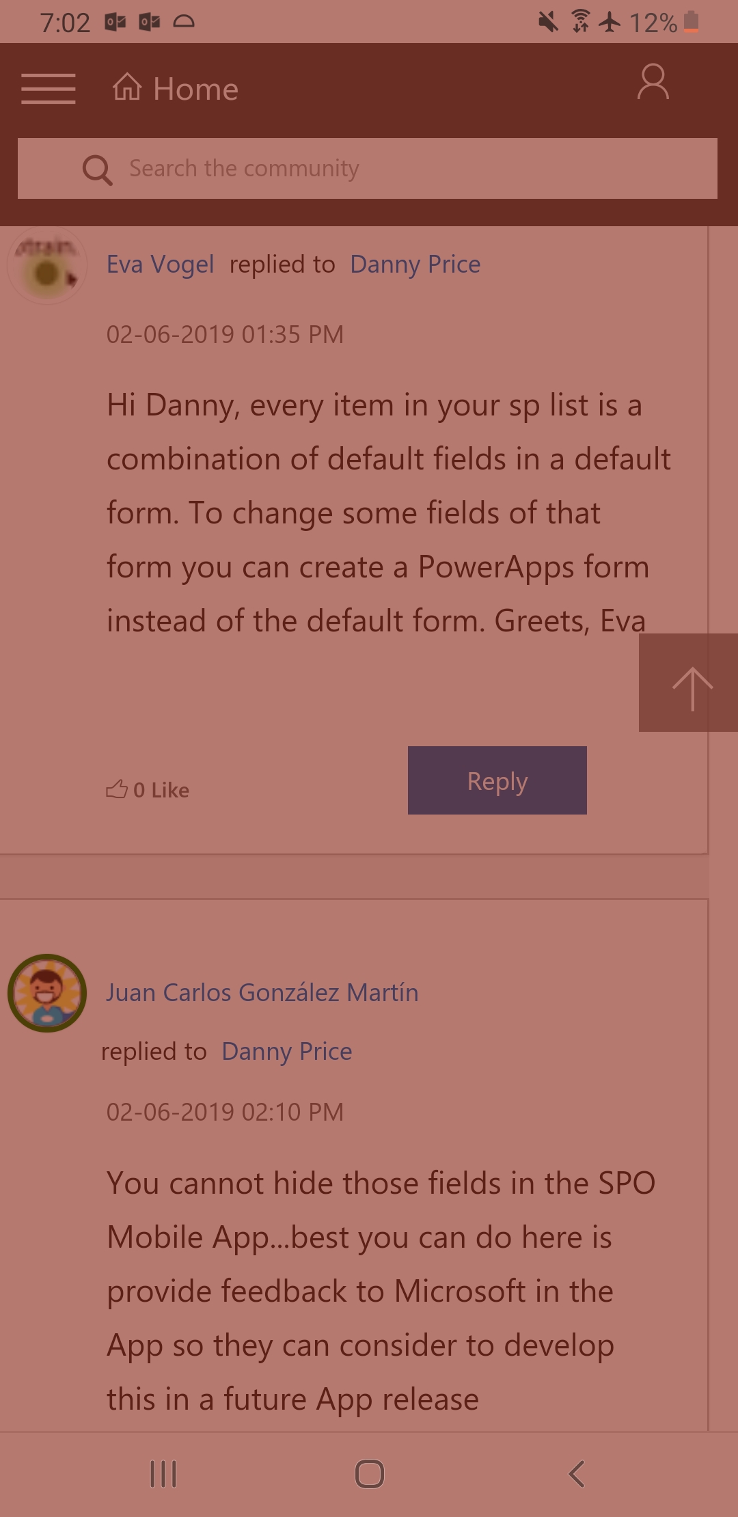Tap Eva Vogel's avatar picture
The height and width of the screenshot is (1517, 738).
click(x=47, y=266)
